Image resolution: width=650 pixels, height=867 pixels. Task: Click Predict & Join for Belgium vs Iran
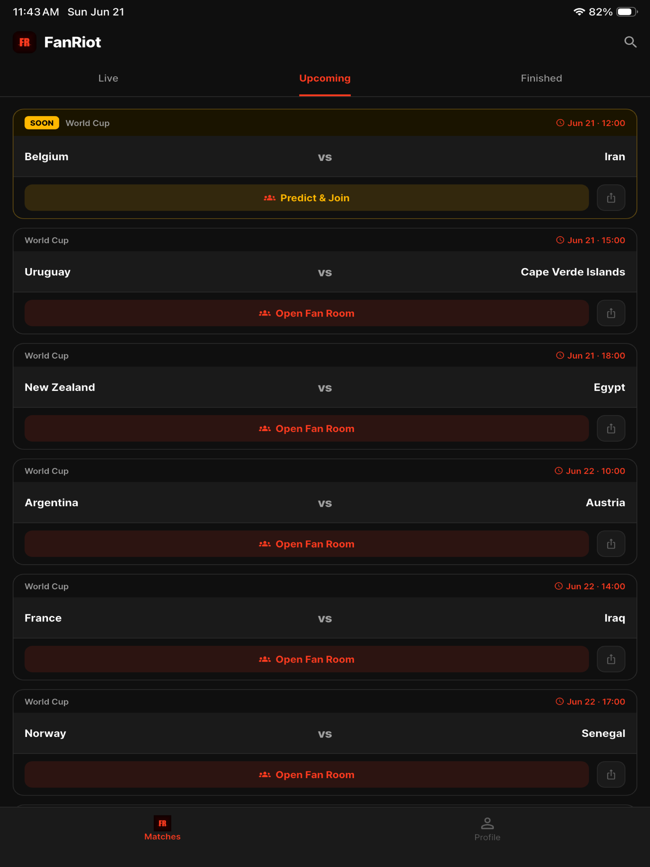(307, 197)
